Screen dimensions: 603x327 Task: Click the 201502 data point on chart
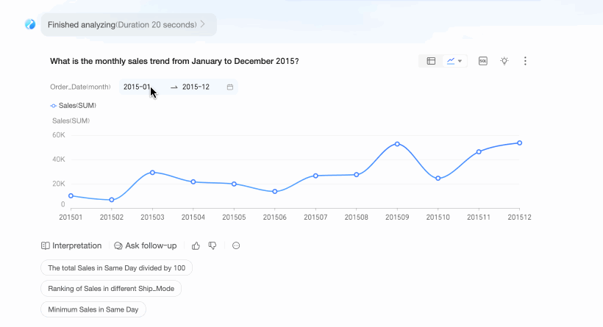pyautogui.click(x=112, y=200)
